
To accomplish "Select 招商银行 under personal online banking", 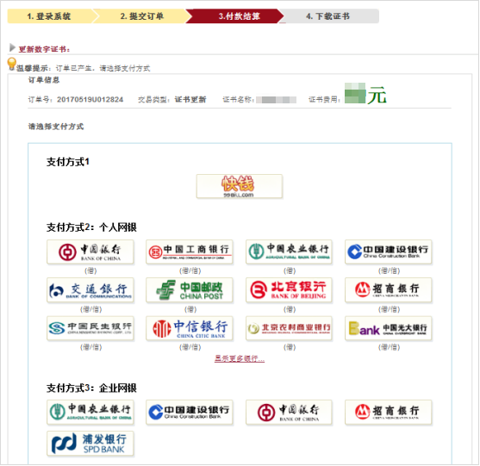I will click(x=389, y=290).
